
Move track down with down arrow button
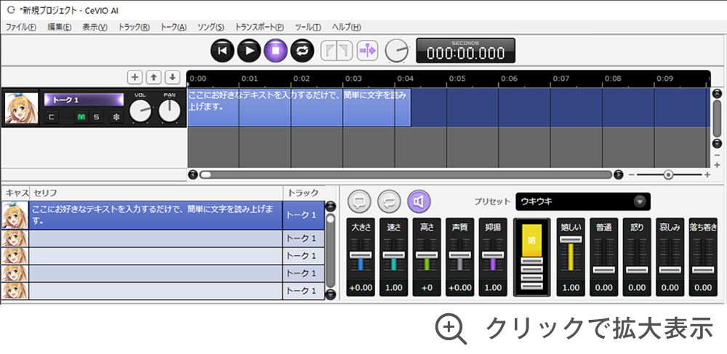coord(172,76)
